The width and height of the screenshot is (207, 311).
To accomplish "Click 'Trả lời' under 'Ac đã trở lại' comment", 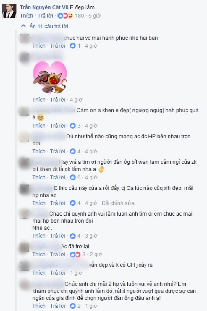I will point(58,255).
